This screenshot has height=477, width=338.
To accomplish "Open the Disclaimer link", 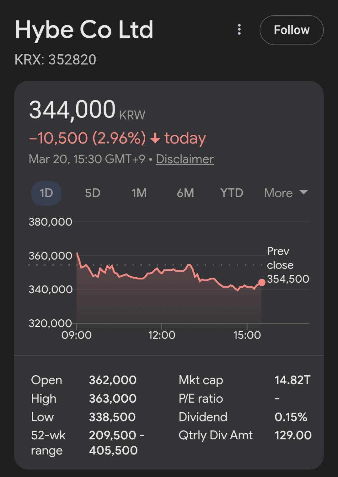I will click(185, 159).
